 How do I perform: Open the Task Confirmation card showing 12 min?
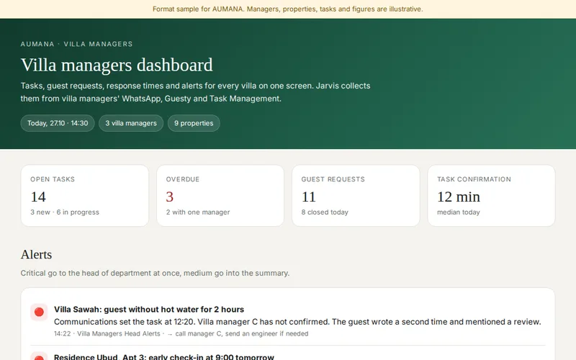point(491,195)
